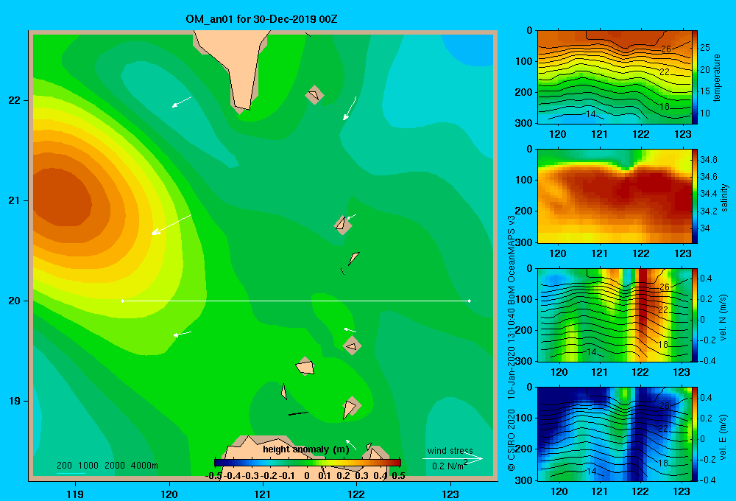Click the vertical '© CSIRO 2020' credit text
The image size is (736, 501).
(512, 440)
